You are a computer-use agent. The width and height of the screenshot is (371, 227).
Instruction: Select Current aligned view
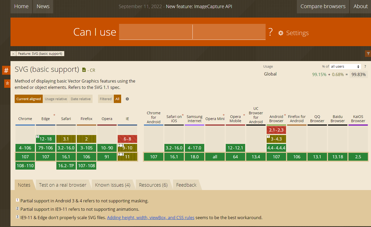pyautogui.click(x=29, y=99)
